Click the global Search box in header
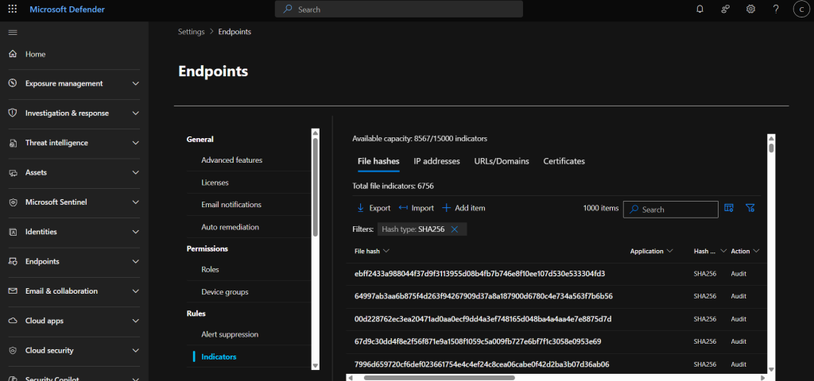The image size is (814, 381). 399,10
